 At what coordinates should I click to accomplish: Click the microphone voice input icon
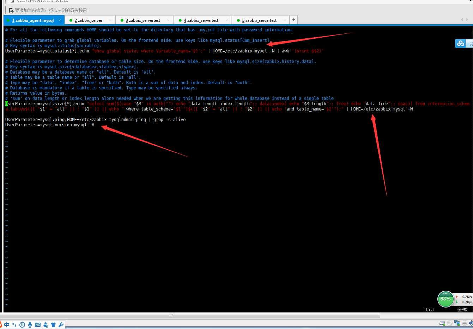(x=30, y=325)
